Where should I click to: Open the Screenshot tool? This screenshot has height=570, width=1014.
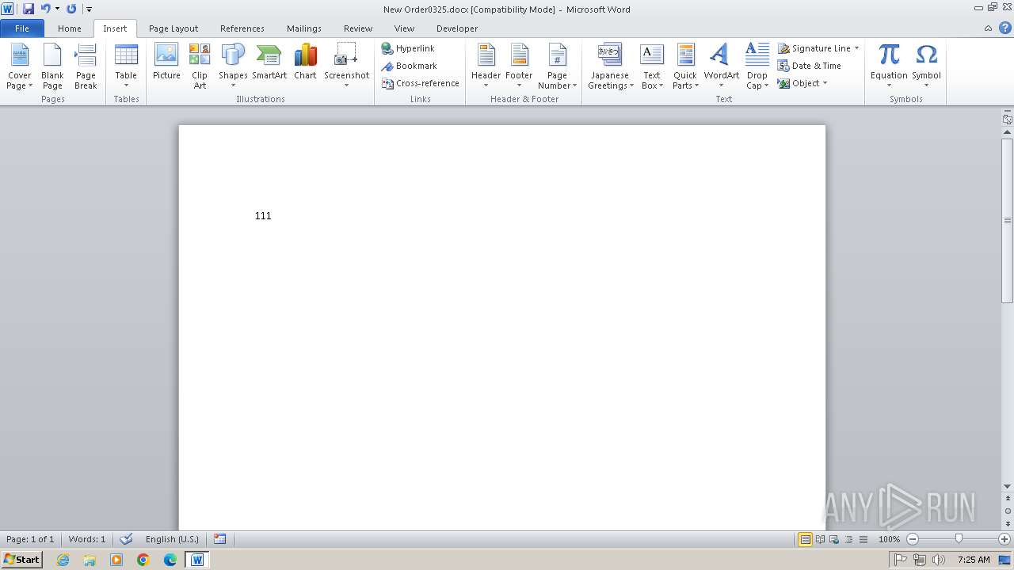click(x=346, y=66)
